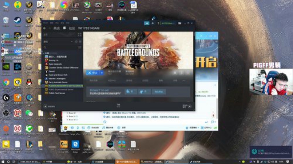Open OBS Studio desktop icon
Image resolution: width=293 pixels, height=164 pixels.
pos(6,113)
